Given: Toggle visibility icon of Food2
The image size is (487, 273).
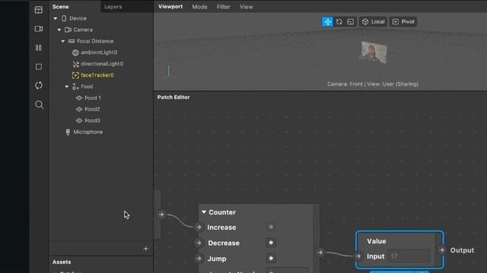Looking at the screenshot, I should pyautogui.click(x=79, y=109).
